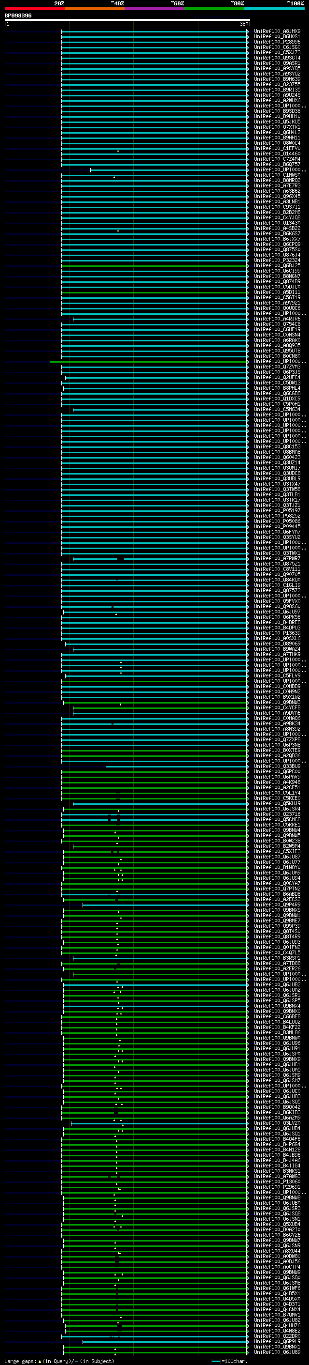The image size is (309, 1365).
Task: Select the label UniRef100_P05197
Action: click(277, 511)
